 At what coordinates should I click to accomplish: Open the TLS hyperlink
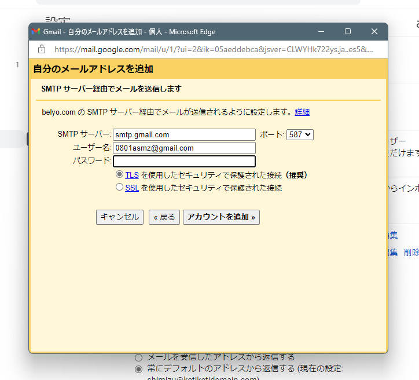pos(132,175)
